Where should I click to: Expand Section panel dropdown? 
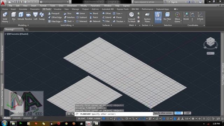point(146,25)
